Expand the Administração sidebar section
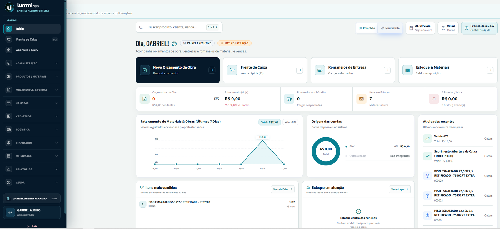500x229 pixels. (32, 63)
